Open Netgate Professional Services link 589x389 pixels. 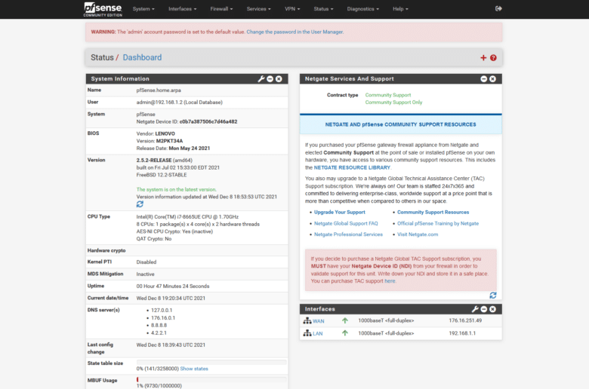348,234
